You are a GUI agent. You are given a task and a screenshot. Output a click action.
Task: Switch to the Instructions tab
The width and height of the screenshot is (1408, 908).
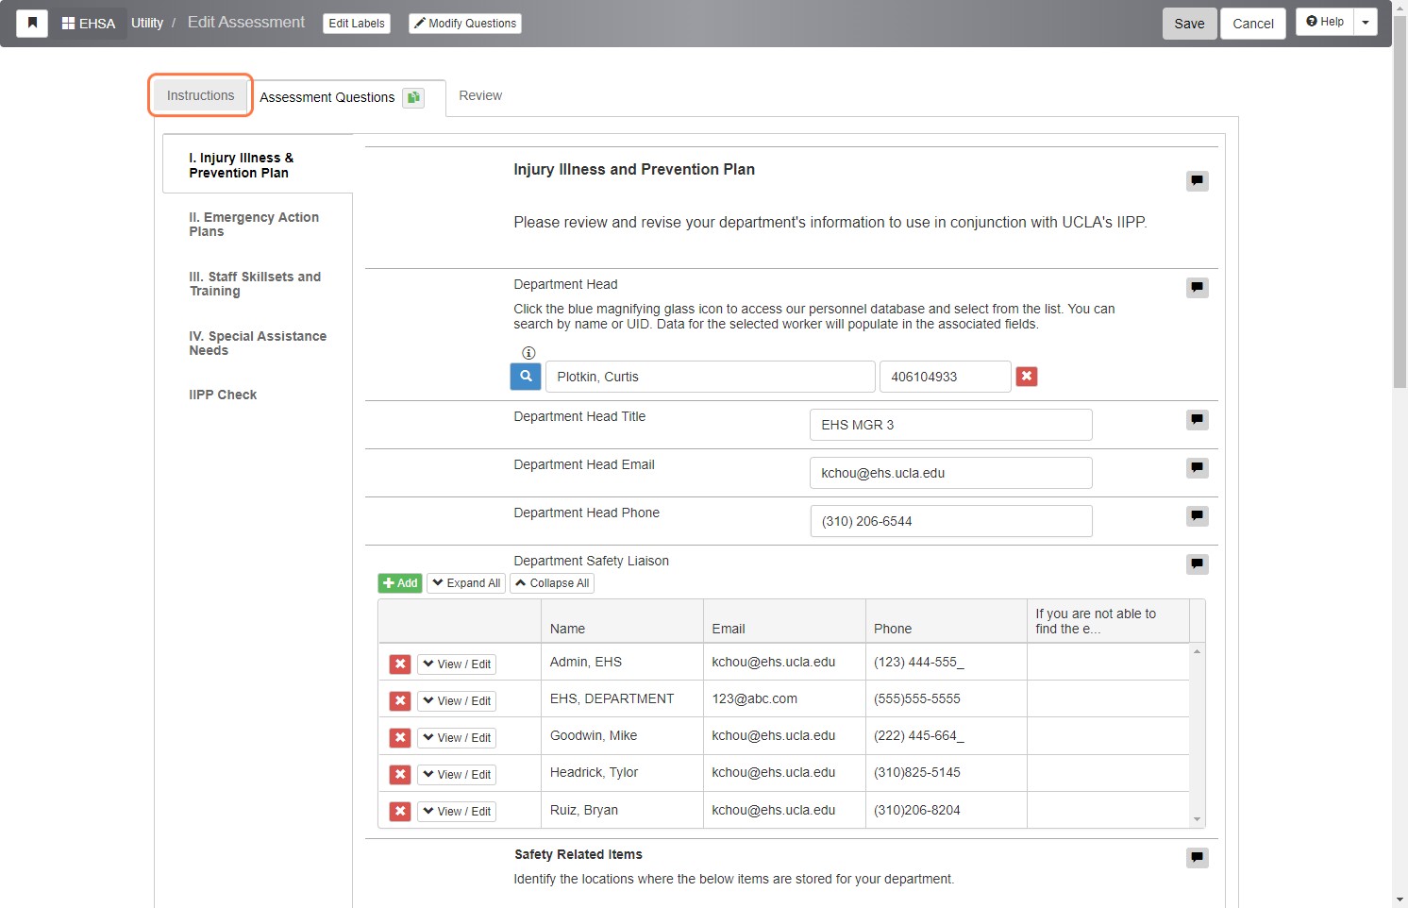(200, 95)
